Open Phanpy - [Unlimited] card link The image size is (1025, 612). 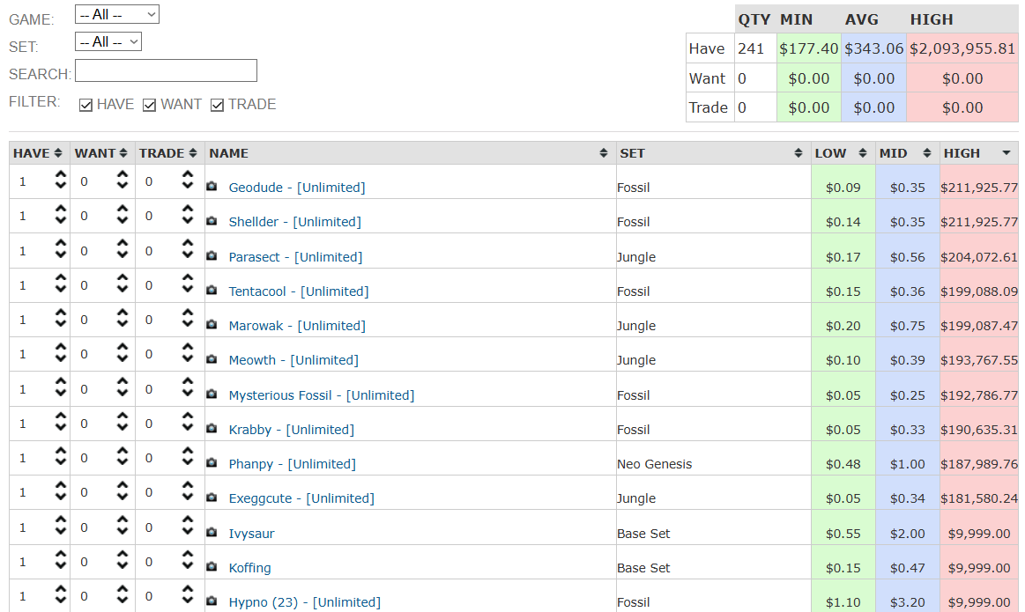293,464
